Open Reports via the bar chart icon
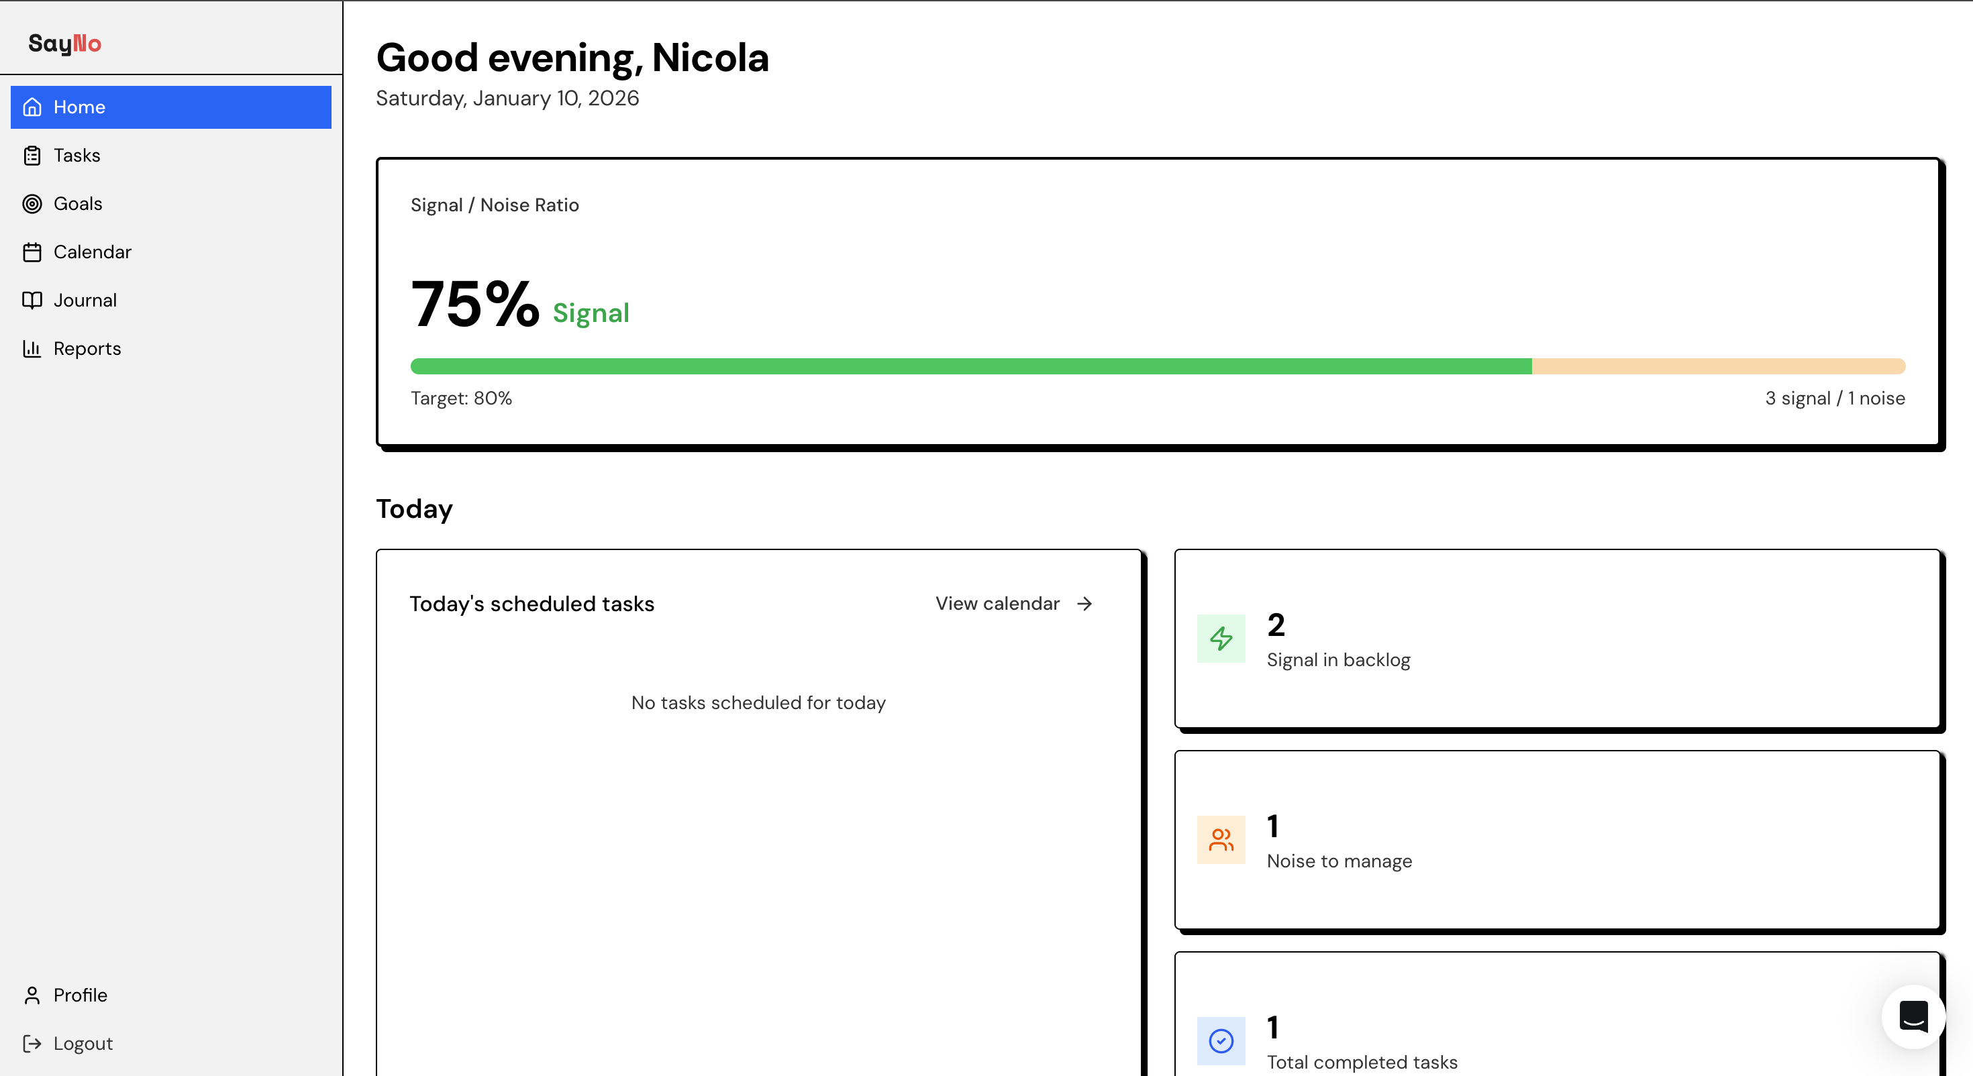This screenshot has height=1076, width=1973. 32,347
